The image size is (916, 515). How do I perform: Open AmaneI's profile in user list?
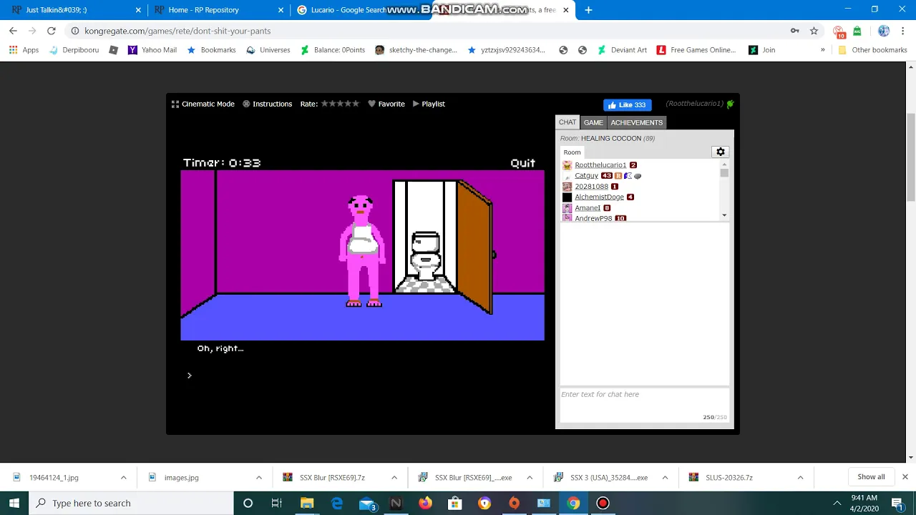588,207
